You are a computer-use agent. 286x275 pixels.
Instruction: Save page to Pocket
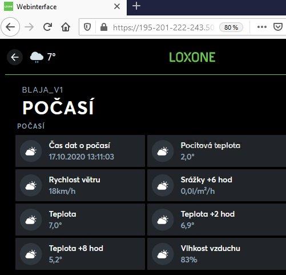click(x=278, y=27)
